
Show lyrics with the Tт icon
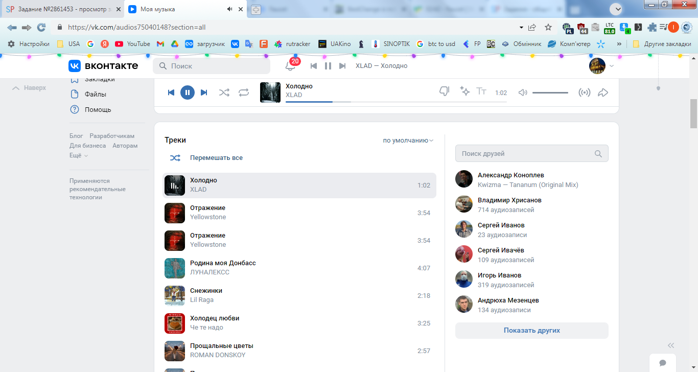[x=481, y=91]
